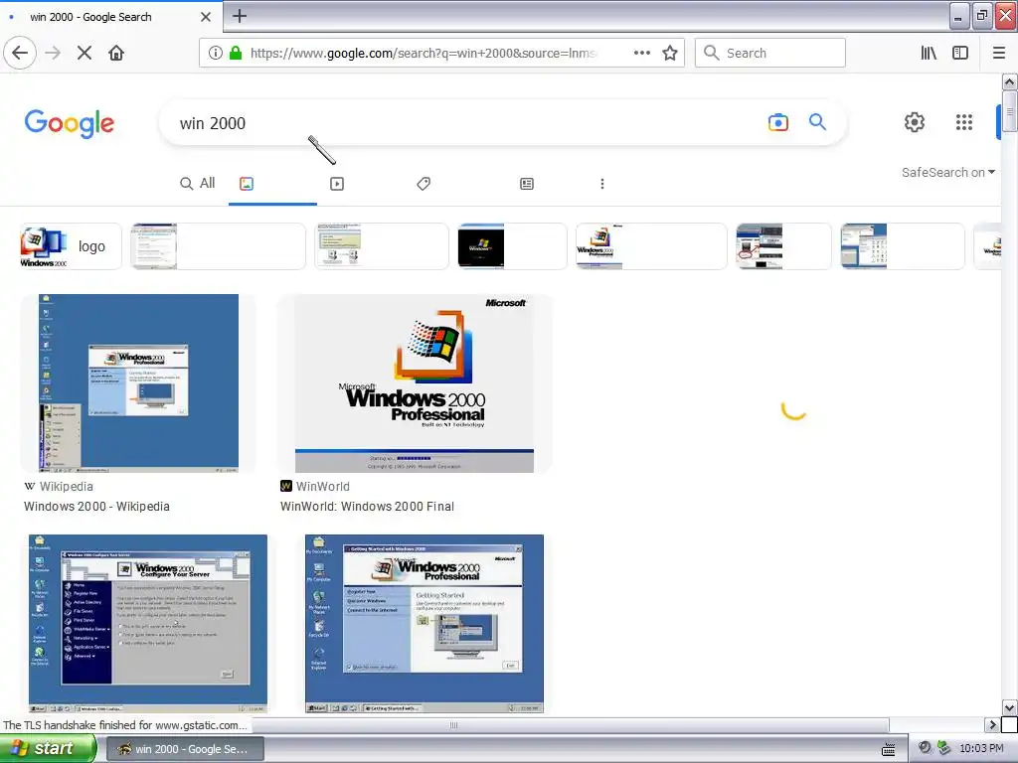Image resolution: width=1018 pixels, height=763 pixels.
Task: Open a new tab with the plus button
Action: click(240, 16)
